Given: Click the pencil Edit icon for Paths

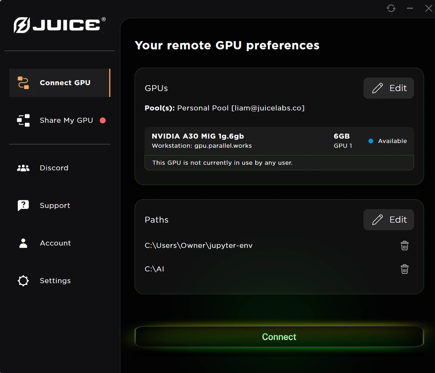Looking at the screenshot, I should tap(378, 219).
